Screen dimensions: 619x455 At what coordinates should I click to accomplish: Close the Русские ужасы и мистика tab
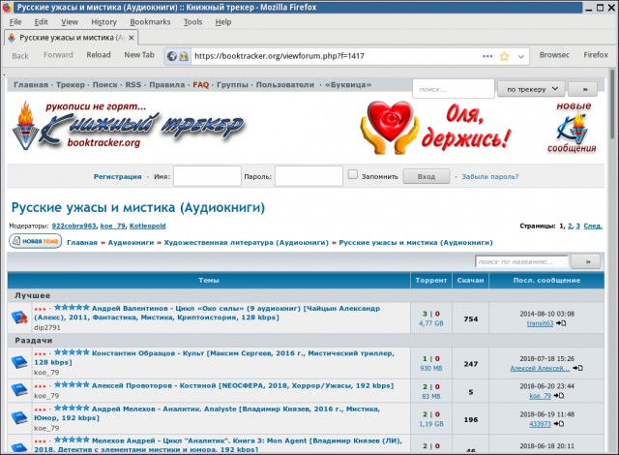[132, 38]
